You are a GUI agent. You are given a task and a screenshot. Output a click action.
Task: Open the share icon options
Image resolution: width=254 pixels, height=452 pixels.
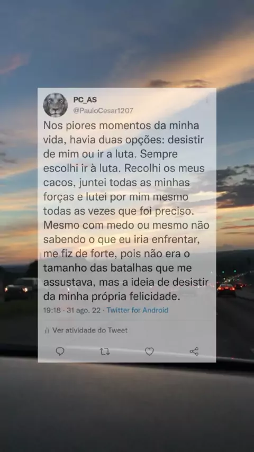[x=194, y=351]
